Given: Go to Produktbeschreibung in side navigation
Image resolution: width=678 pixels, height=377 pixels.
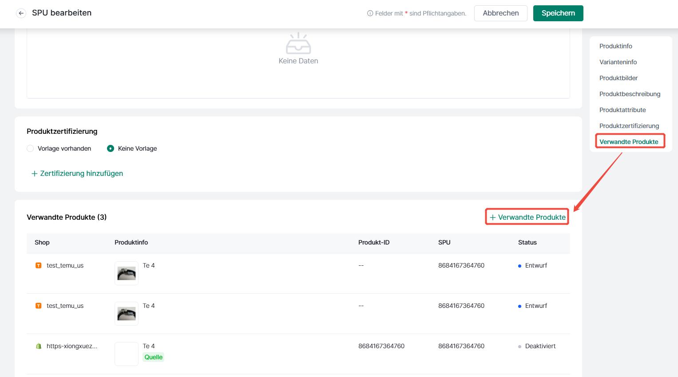Looking at the screenshot, I should tap(630, 94).
